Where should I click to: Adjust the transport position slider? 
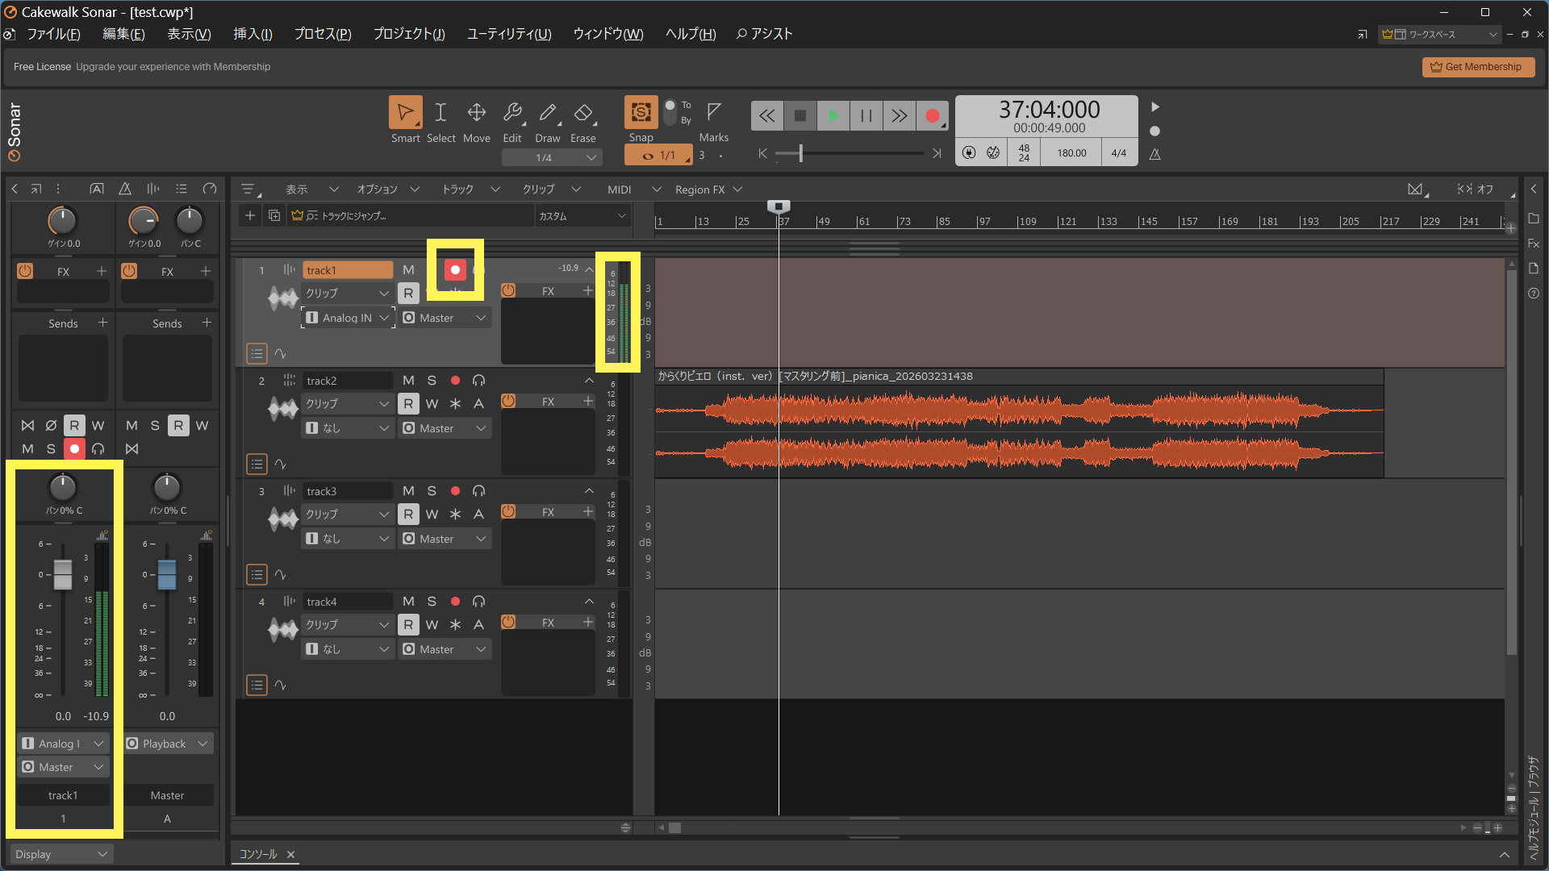(x=800, y=153)
